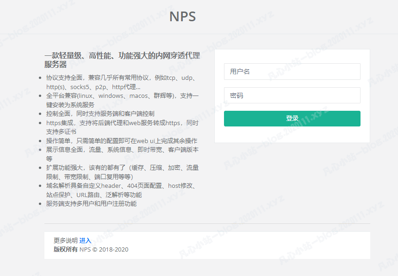Click the 版权所有 copyright text

click(66, 249)
